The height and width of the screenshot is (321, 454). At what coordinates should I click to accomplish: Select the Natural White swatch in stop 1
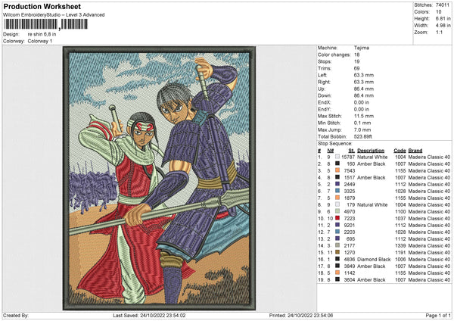click(337, 157)
